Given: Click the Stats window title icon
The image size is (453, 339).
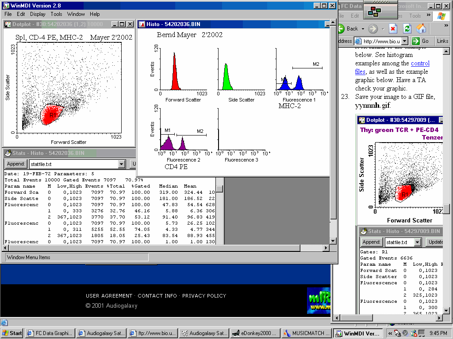Looking at the screenshot, I should pos(8,153).
